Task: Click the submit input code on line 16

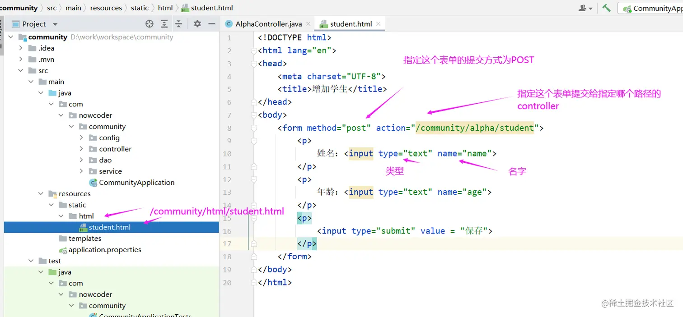Action: pyautogui.click(x=404, y=231)
